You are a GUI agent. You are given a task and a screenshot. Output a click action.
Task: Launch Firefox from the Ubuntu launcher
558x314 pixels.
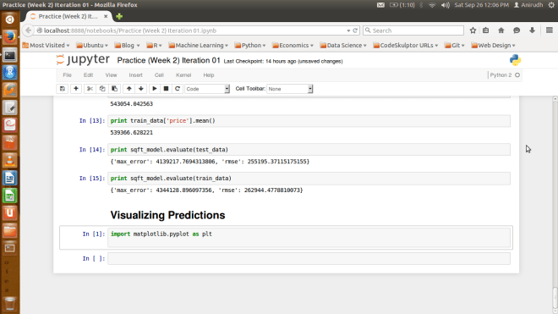pyautogui.click(x=9, y=37)
